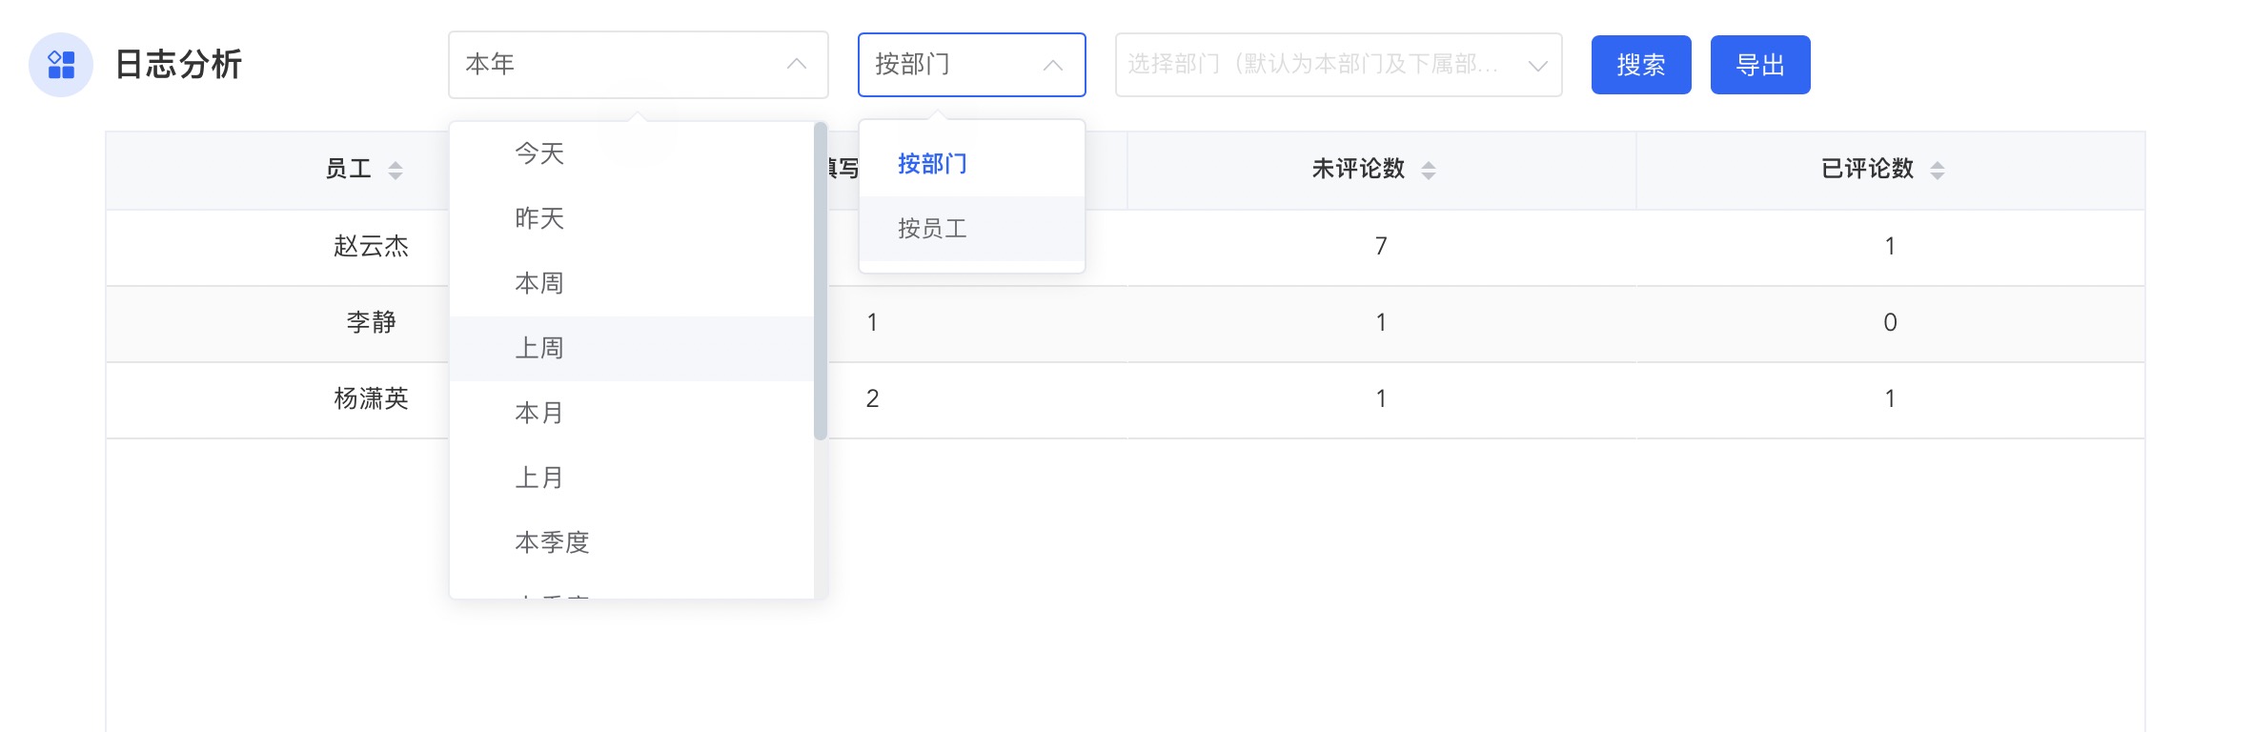
Task: Pick 上月 from the time options
Action: pos(539,478)
